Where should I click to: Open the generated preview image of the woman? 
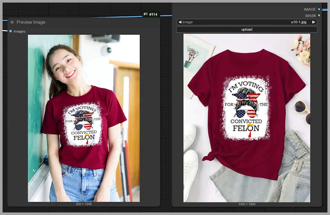click(84, 118)
